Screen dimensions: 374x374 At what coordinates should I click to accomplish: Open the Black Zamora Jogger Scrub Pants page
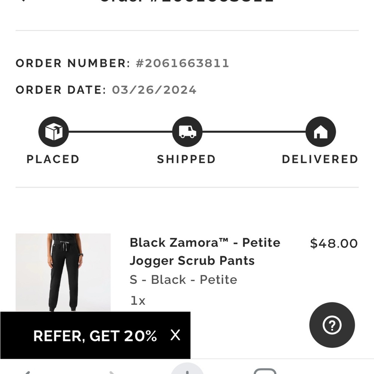point(204,251)
